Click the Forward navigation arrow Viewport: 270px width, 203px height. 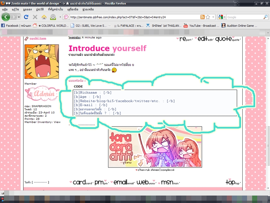(x=13, y=17)
